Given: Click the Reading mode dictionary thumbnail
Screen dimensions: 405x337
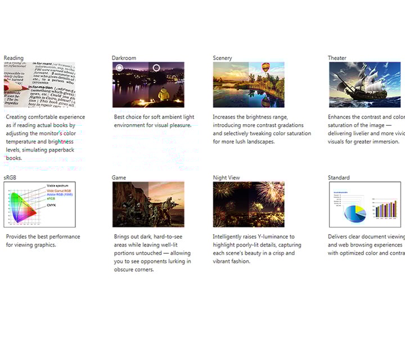Looking at the screenshot, I should coord(39,84).
